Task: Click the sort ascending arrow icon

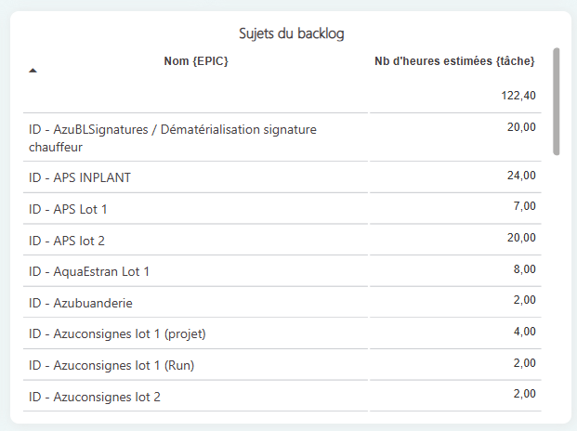Action: (33, 71)
